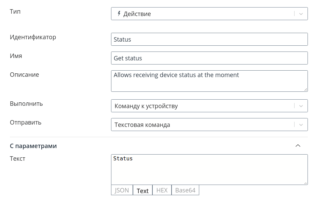The height and width of the screenshot is (202, 313).
Task: Select the Text format tab
Action: click(x=142, y=190)
